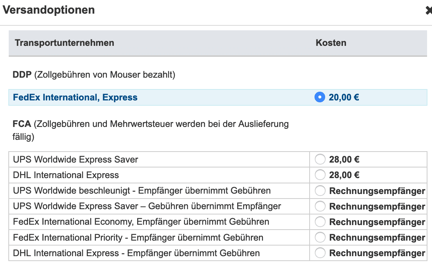The image size is (432, 266).
Task: Click 'DHL International Express - Empfänger übernimmt Gebühren' text
Action: coord(136,253)
